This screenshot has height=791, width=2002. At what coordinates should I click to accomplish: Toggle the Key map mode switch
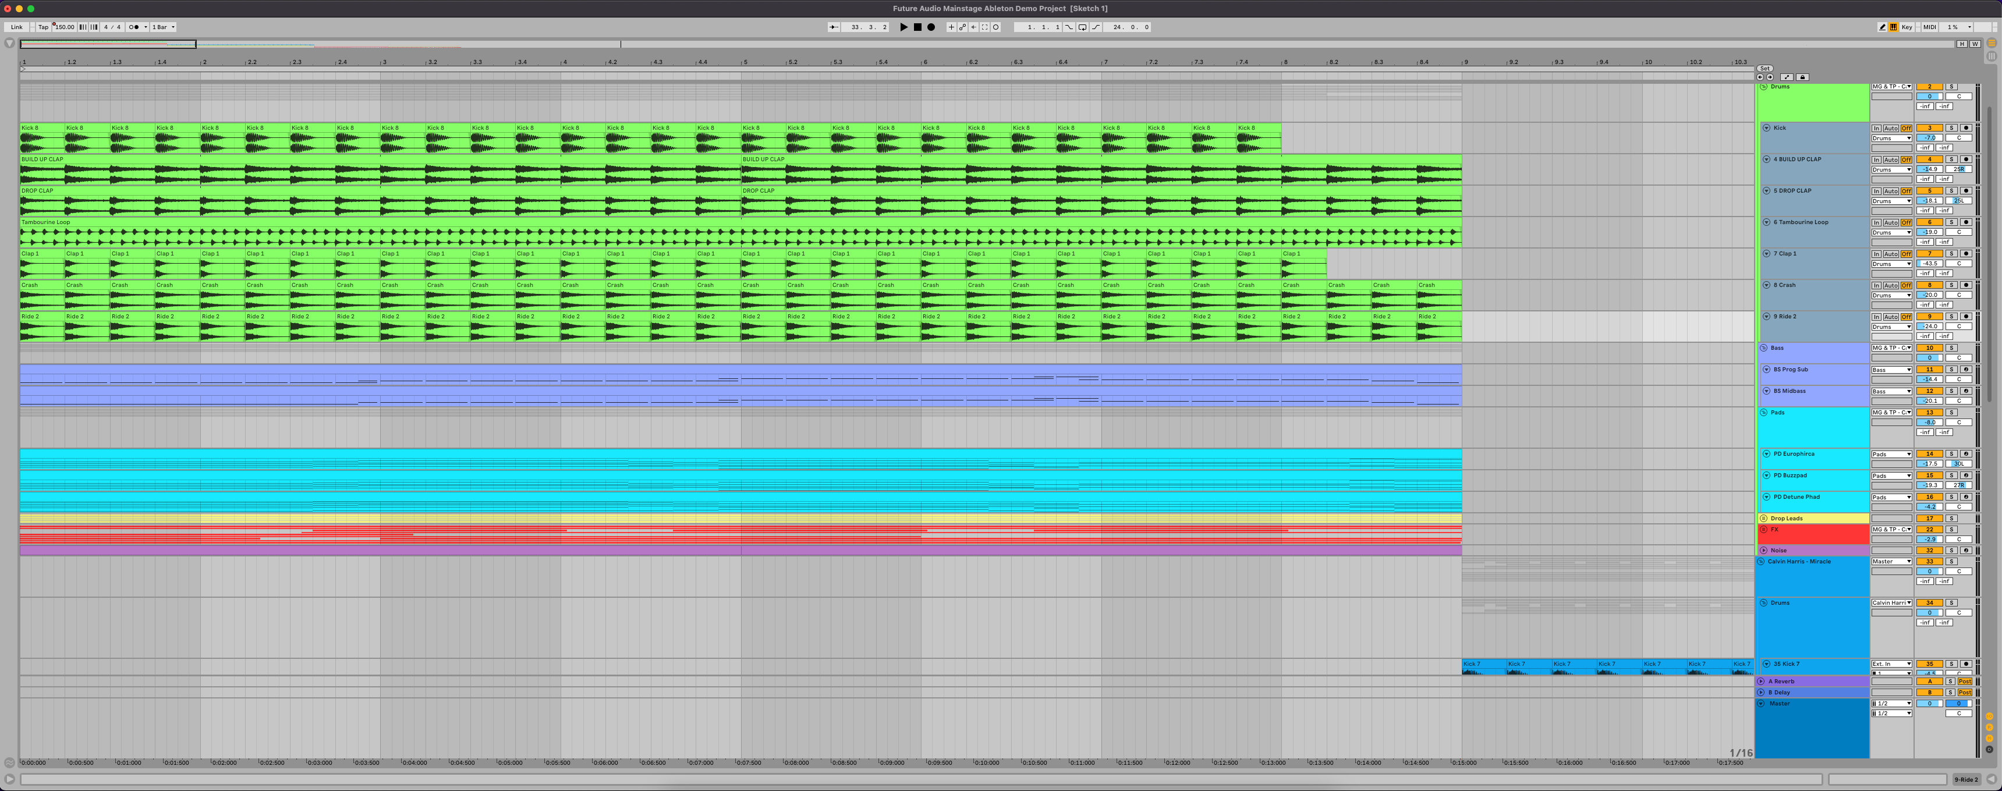(1907, 27)
